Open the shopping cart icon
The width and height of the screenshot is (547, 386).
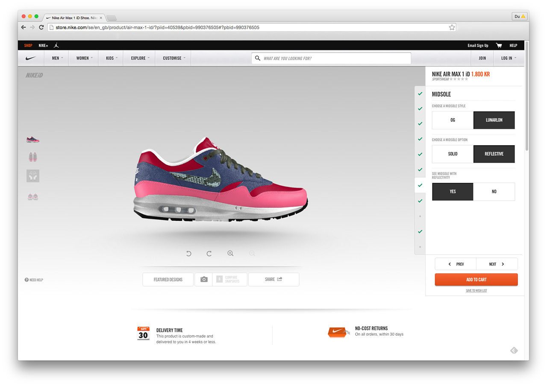[499, 45]
